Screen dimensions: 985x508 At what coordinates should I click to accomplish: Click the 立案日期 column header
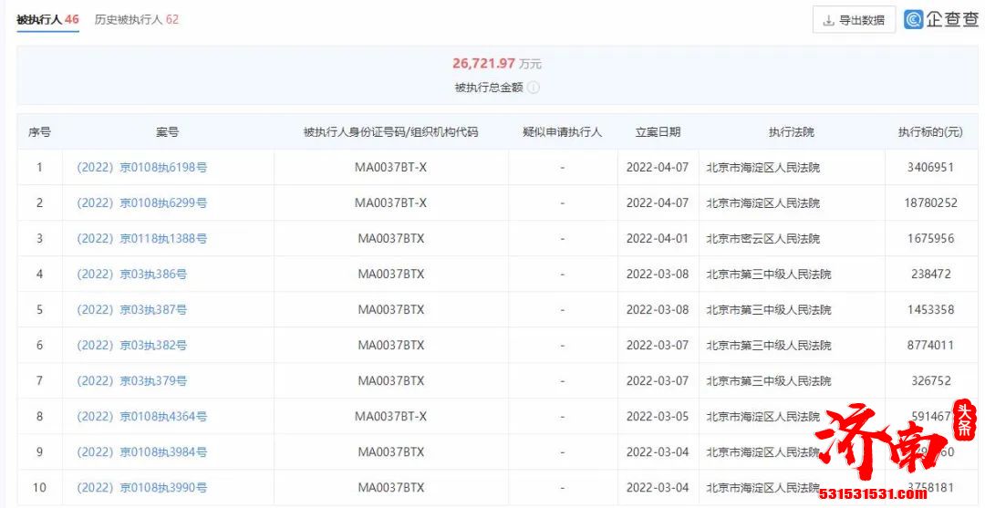pyautogui.click(x=658, y=132)
